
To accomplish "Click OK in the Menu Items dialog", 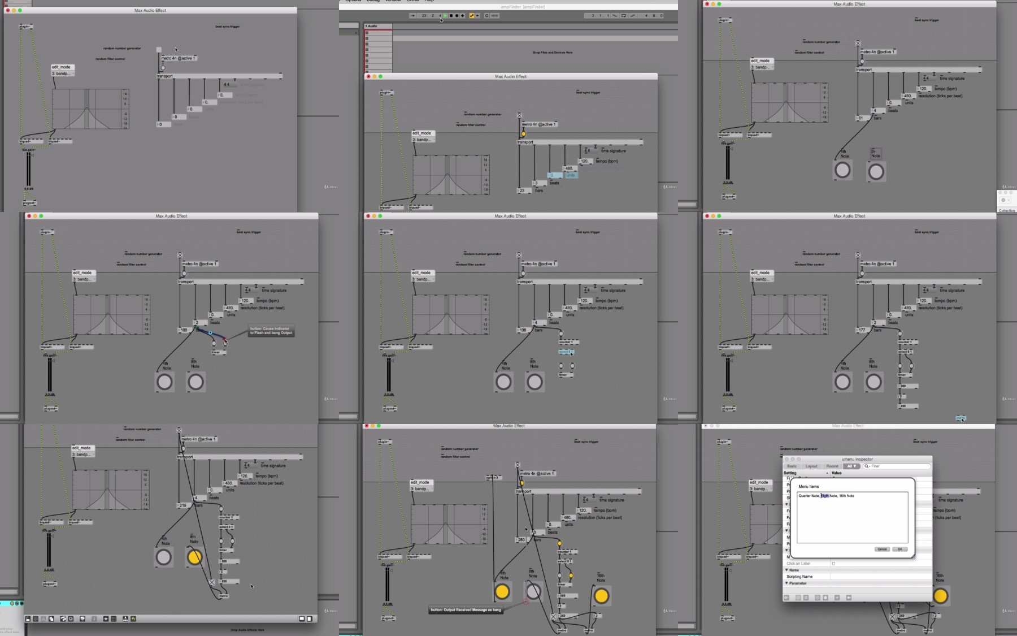I will pyautogui.click(x=900, y=549).
